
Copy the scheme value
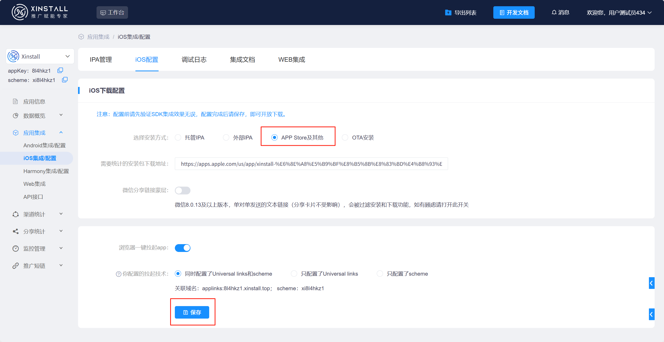(65, 80)
